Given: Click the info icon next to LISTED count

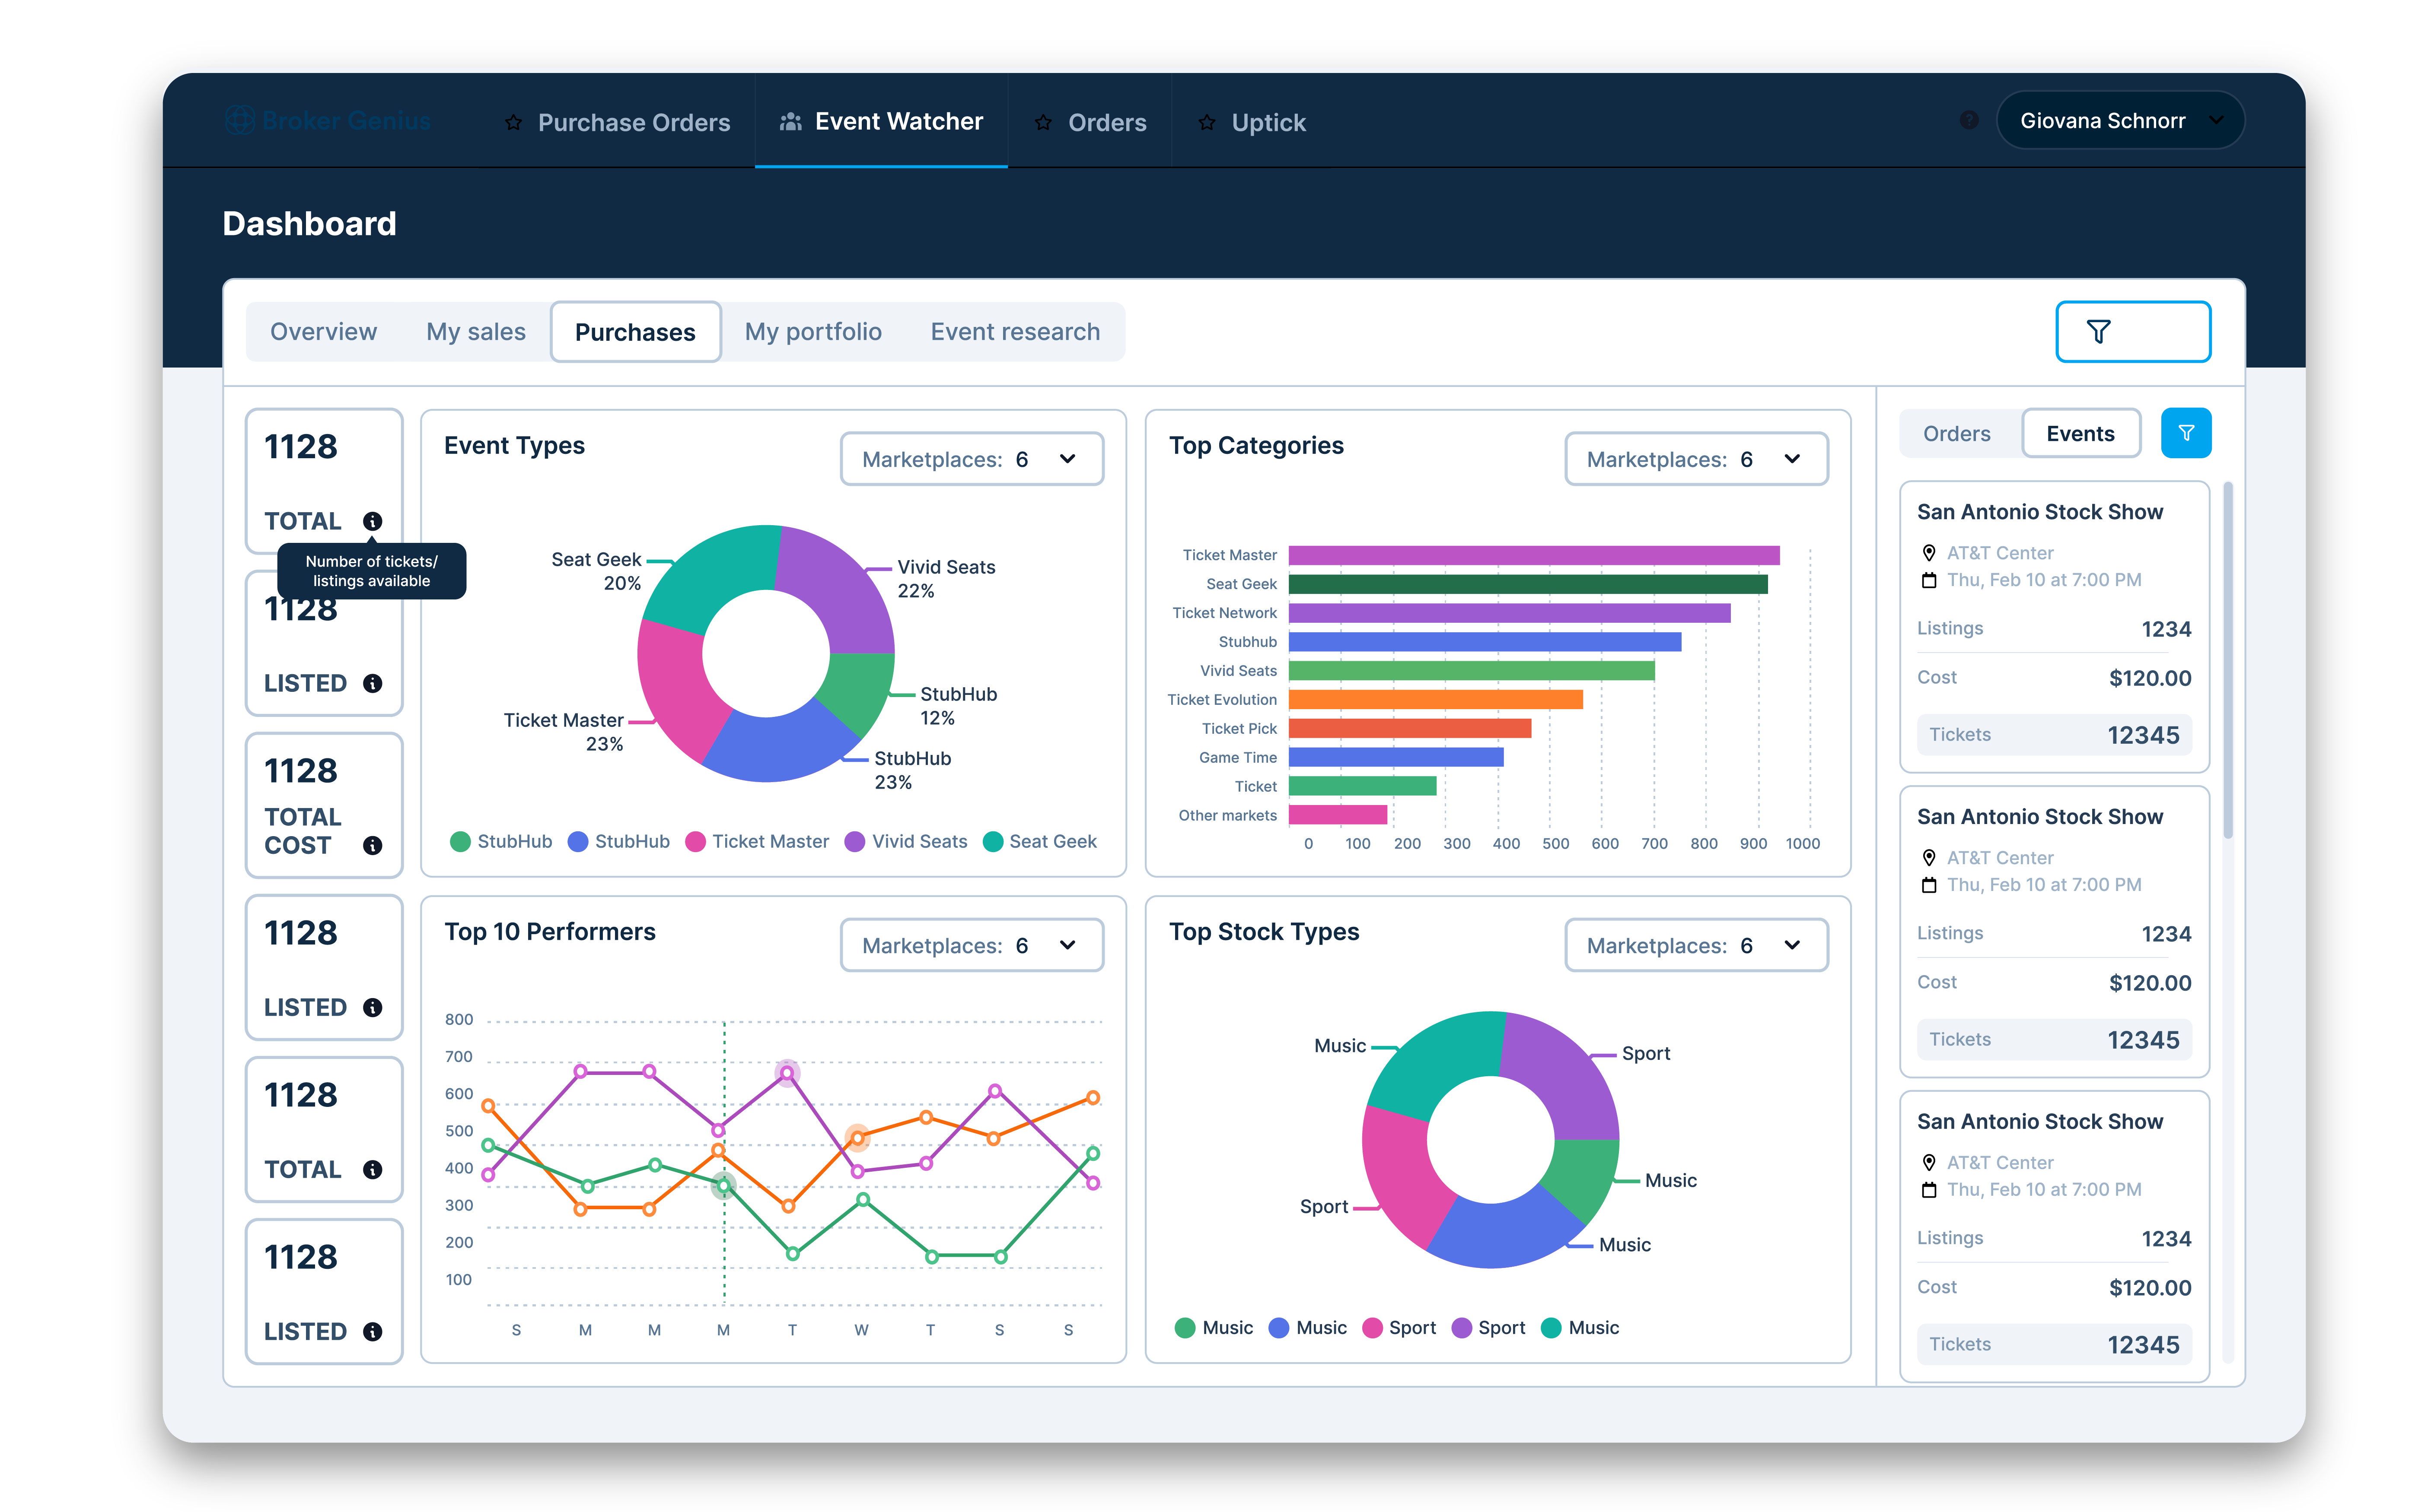Looking at the screenshot, I should (x=375, y=683).
